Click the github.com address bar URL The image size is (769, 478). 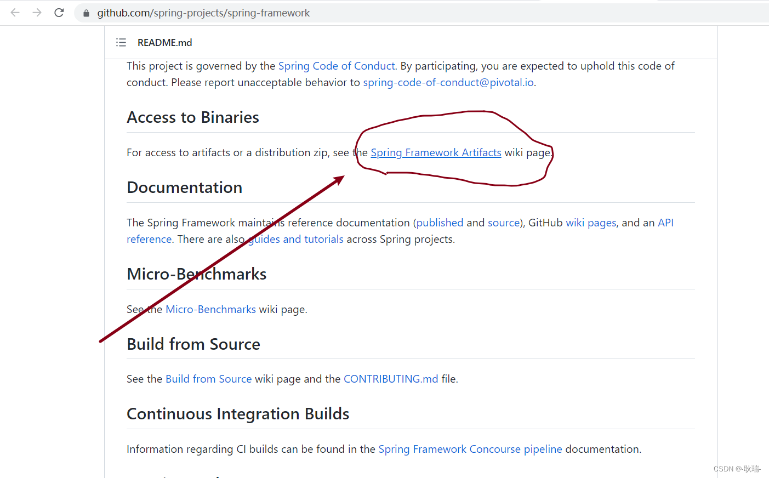coord(203,13)
